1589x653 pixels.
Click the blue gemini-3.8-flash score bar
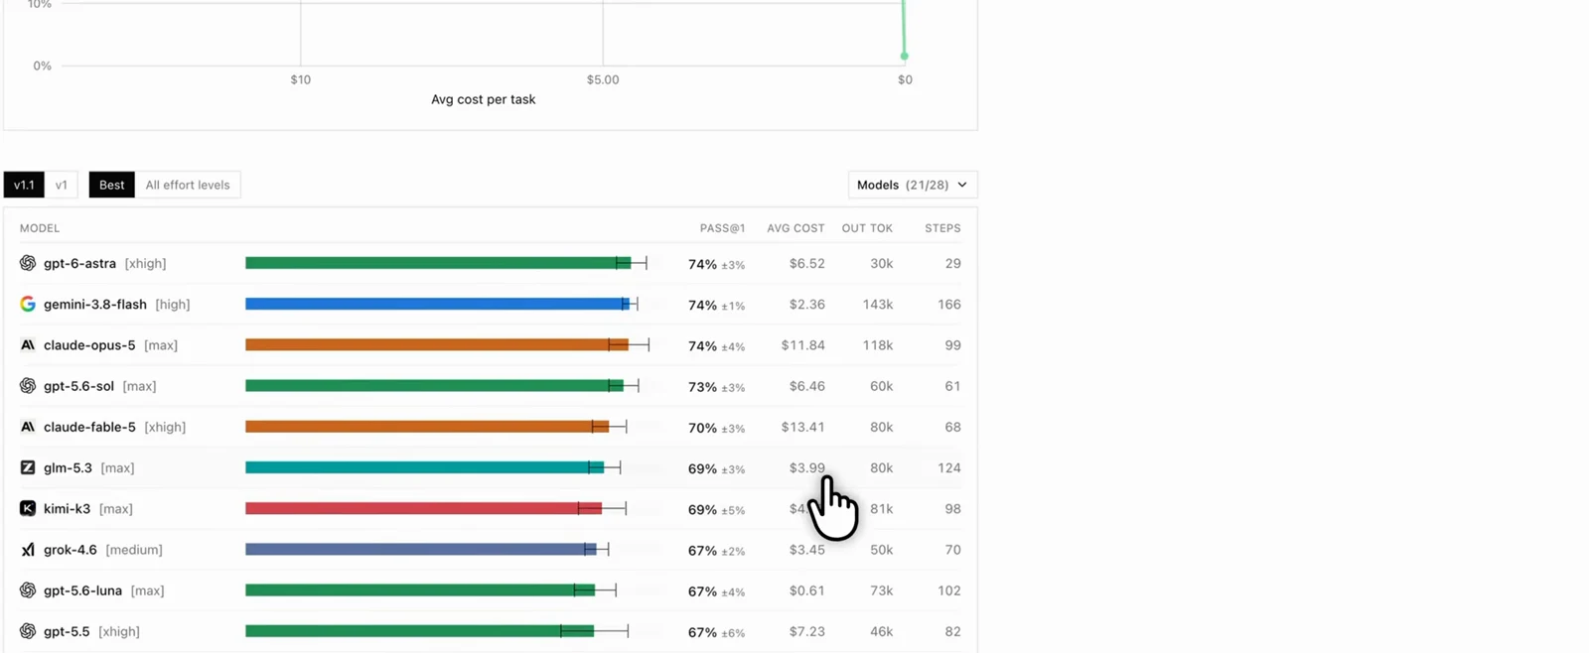coord(437,304)
